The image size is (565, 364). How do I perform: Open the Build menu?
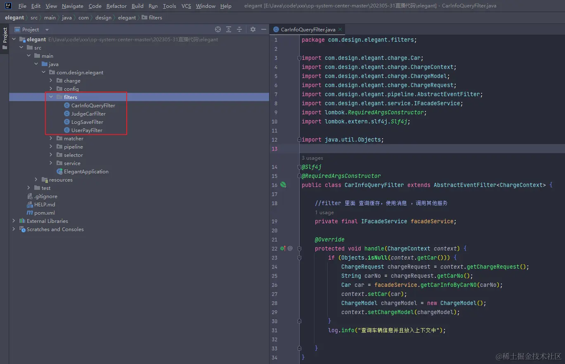coord(137,6)
